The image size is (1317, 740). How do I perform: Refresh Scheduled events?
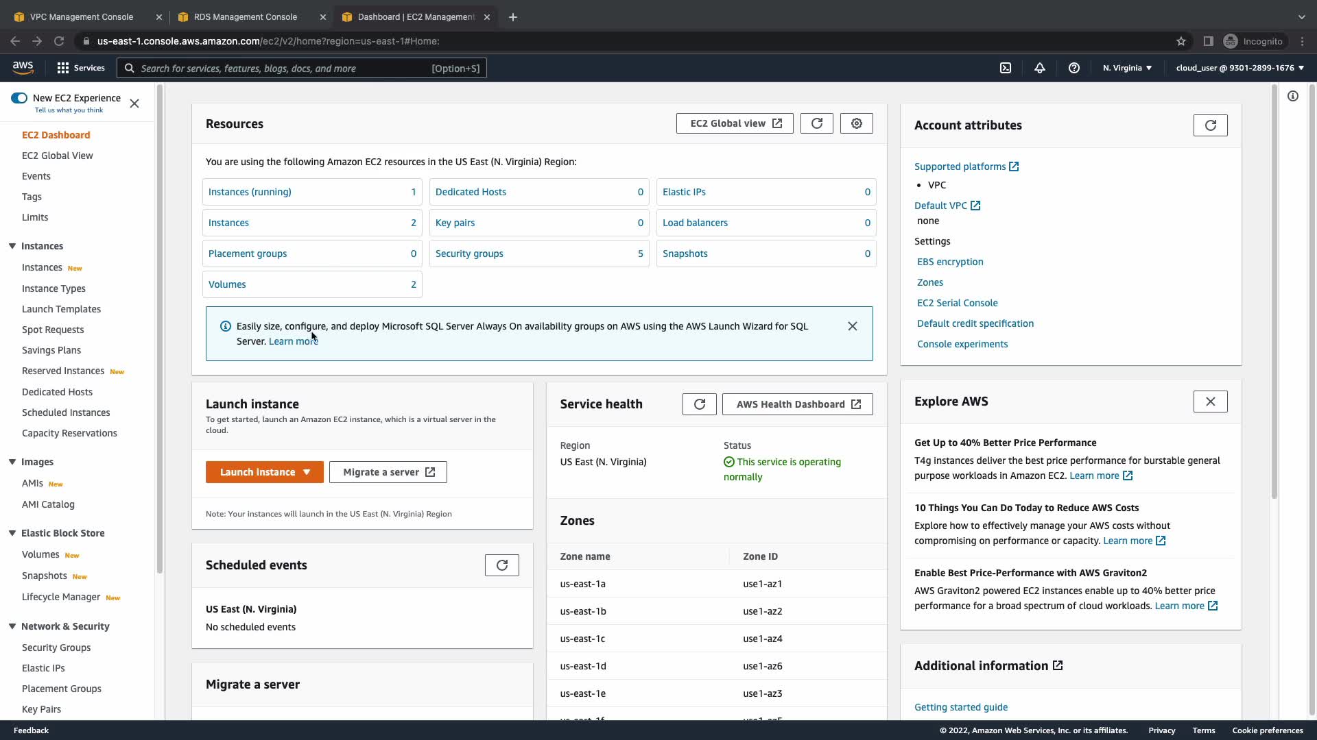501,565
